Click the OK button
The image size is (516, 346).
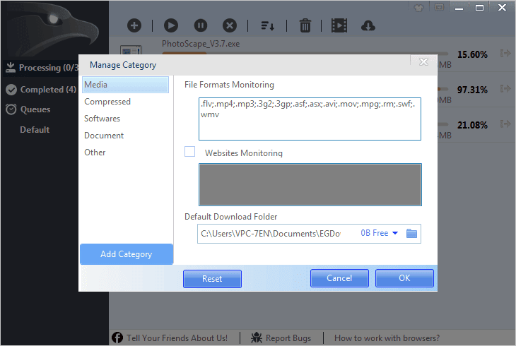tap(404, 278)
